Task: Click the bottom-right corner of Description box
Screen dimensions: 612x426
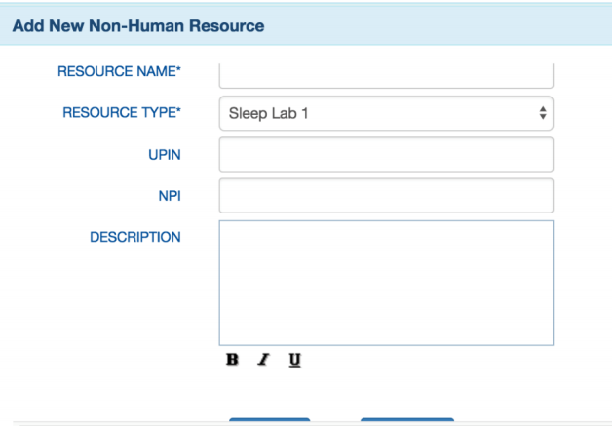Action: pyautogui.click(x=549, y=341)
